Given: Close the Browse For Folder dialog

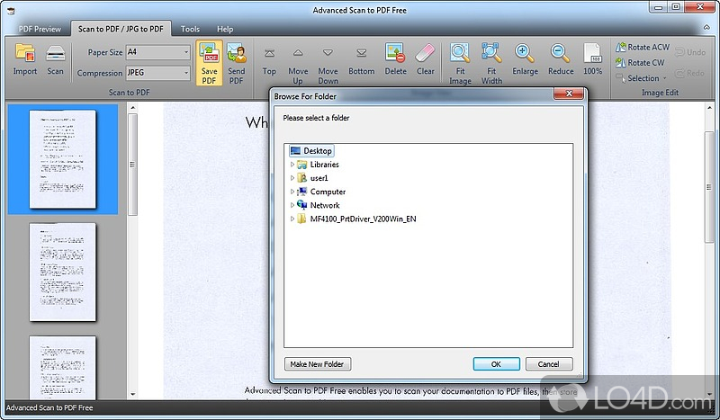Looking at the screenshot, I should tap(569, 94).
